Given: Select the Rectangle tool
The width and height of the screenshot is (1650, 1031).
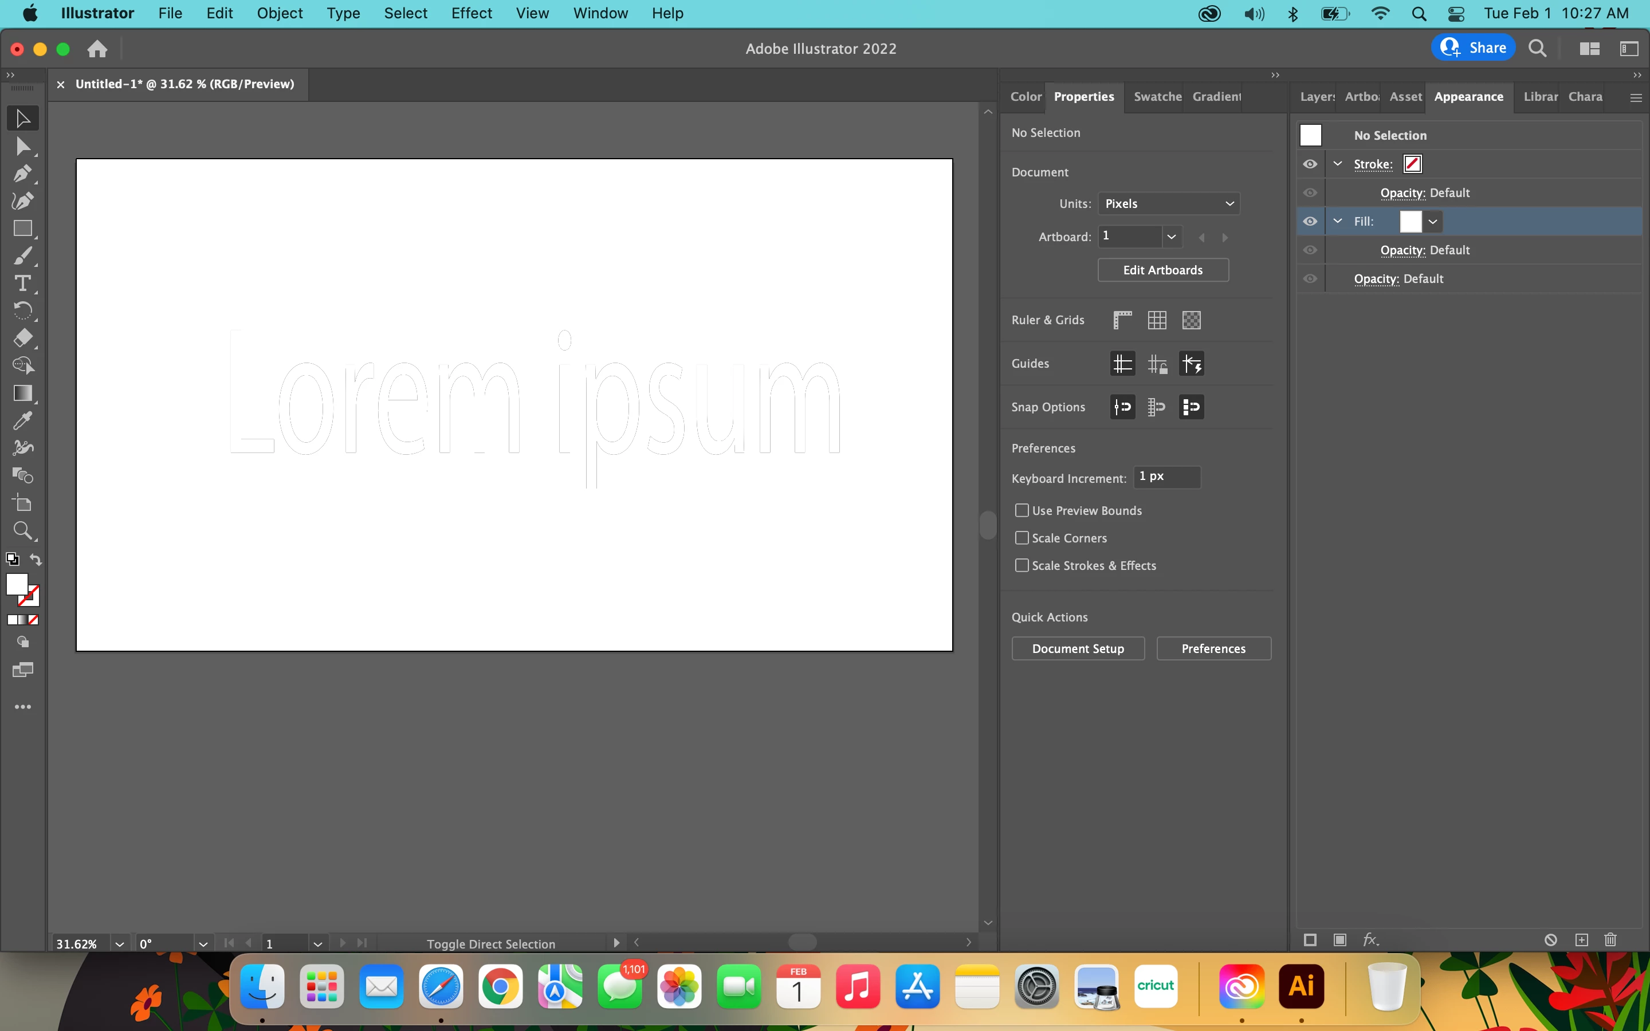Looking at the screenshot, I should (x=22, y=229).
